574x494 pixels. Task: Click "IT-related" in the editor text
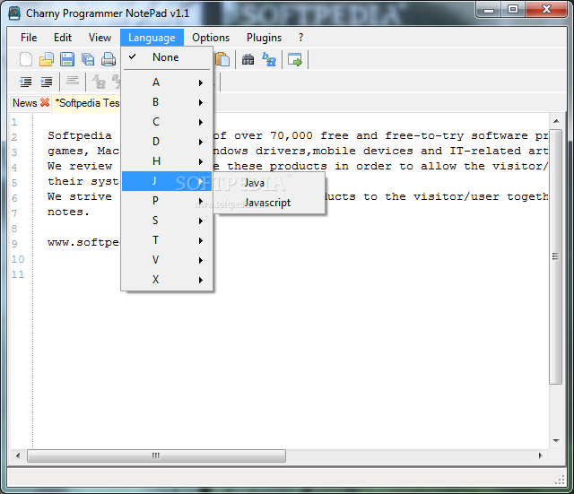[485, 151]
